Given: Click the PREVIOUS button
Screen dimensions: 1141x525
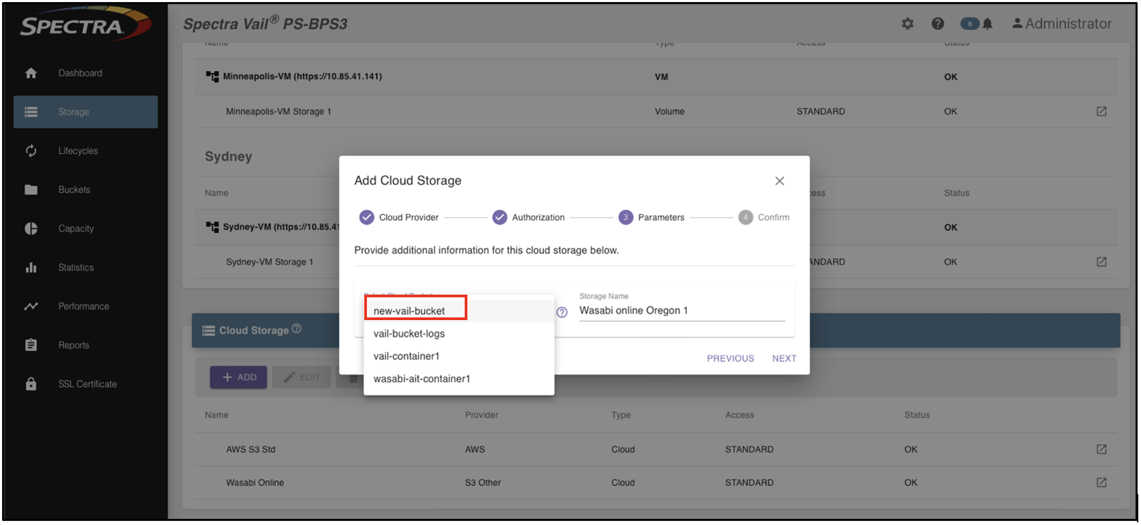Looking at the screenshot, I should coord(731,358).
